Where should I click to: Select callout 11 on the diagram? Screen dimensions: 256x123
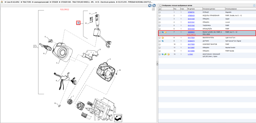[90, 14]
